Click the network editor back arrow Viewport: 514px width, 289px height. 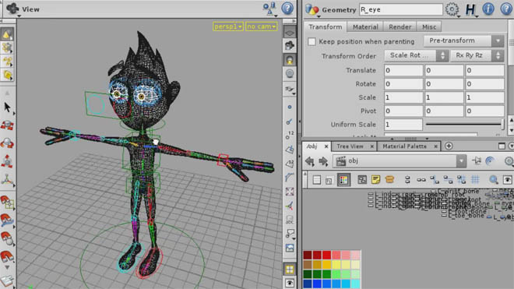pyautogui.click(x=310, y=161)
